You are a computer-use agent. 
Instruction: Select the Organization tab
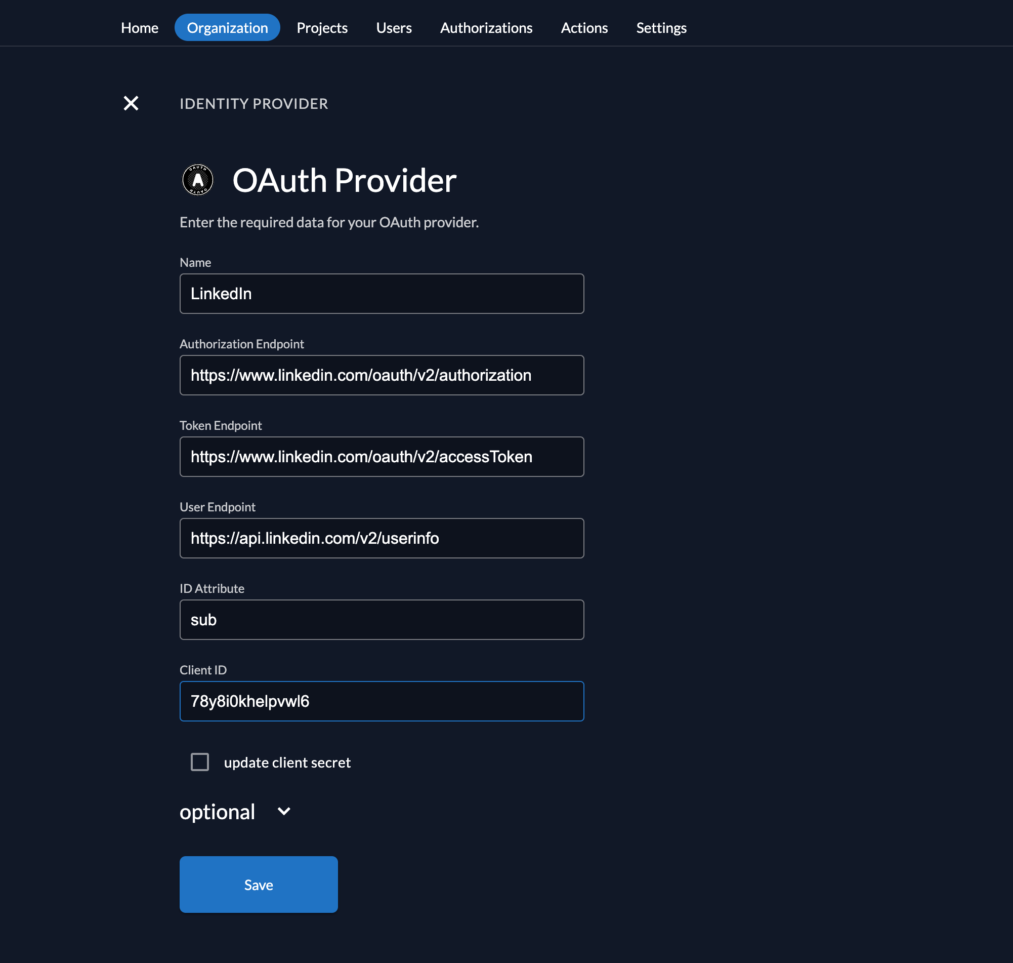click(x=227, y=28)
